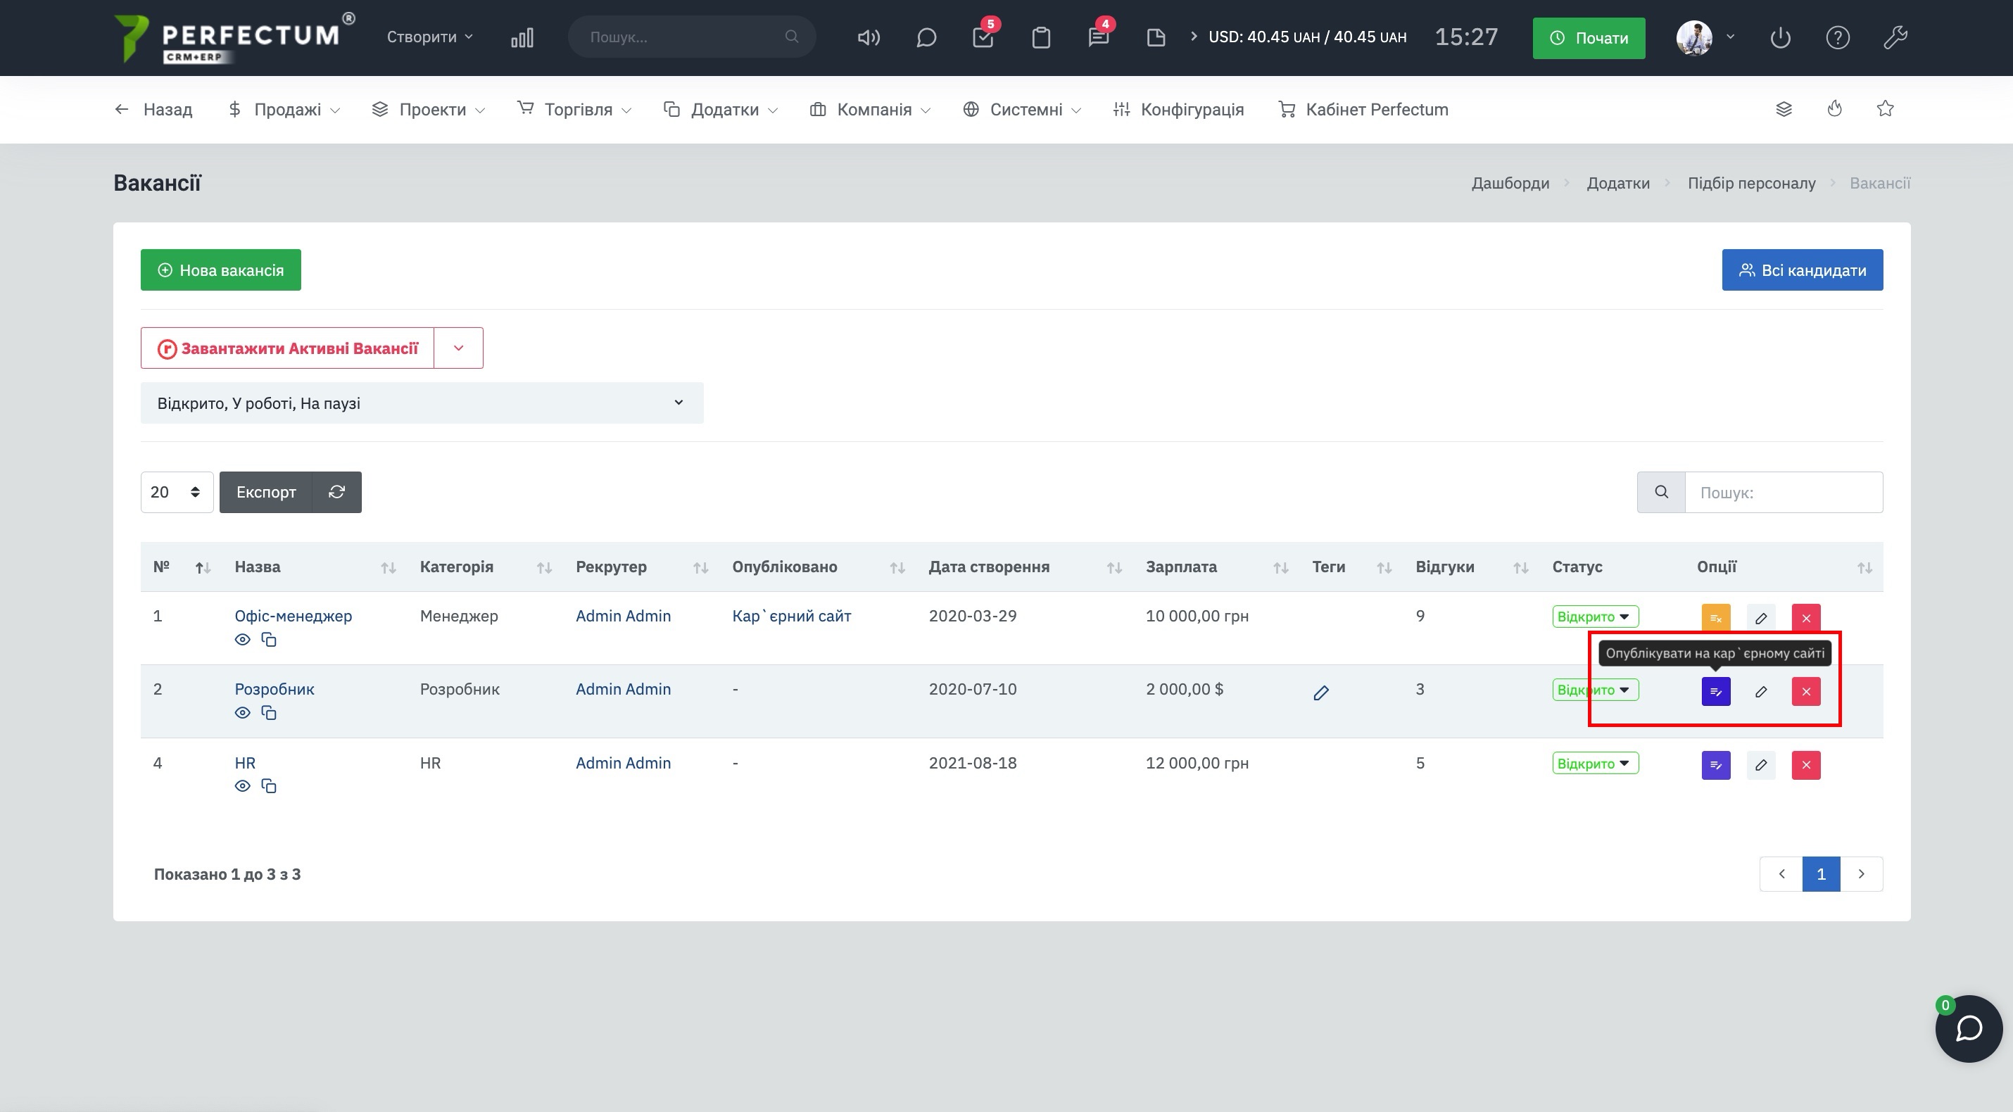Click the flame icon in the menu bar
The image size is (2013, 1112).
coord(1835,108)
